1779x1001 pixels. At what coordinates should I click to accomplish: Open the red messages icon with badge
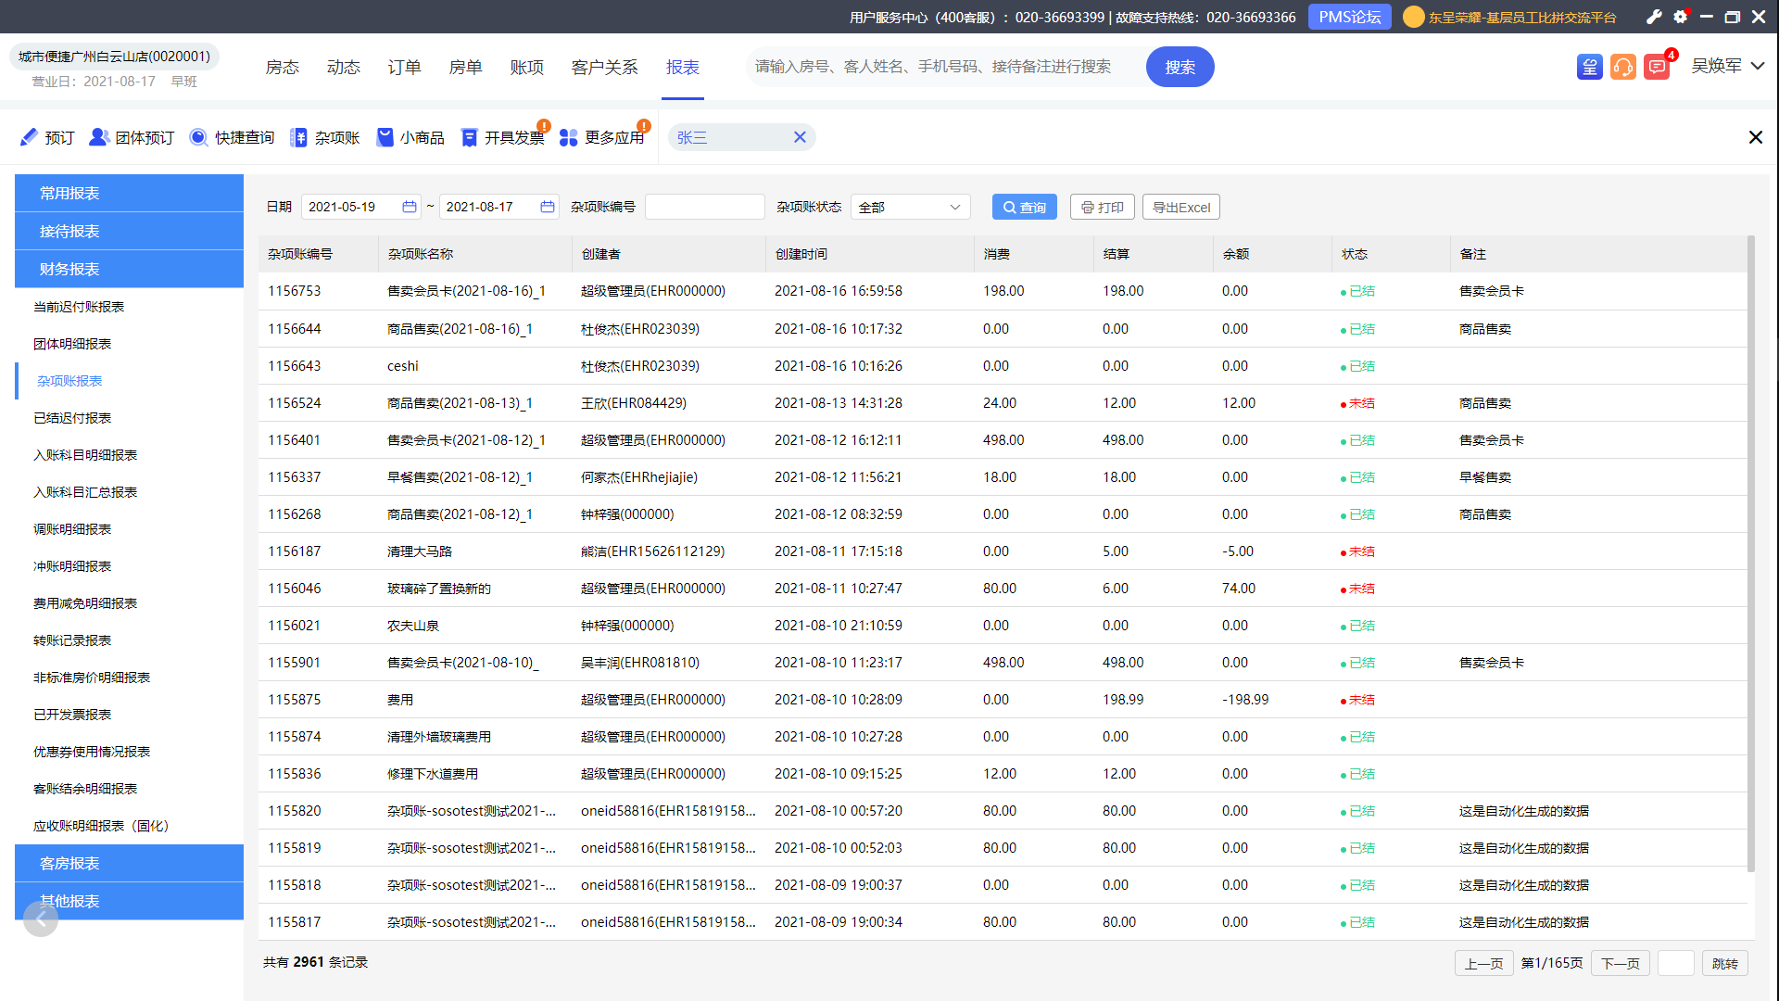coord(1657,67)
